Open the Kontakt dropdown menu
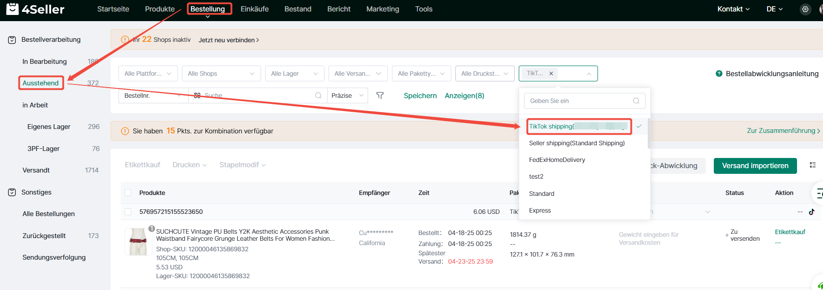Screen dimensions: 823x290 click(733, 9)
